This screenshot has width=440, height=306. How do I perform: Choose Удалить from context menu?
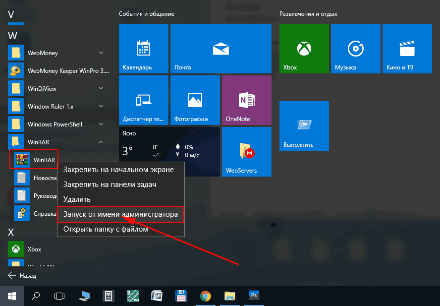[x=121, y=199]
